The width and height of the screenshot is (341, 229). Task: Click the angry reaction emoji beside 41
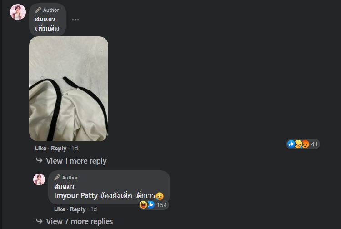point(306,144)
